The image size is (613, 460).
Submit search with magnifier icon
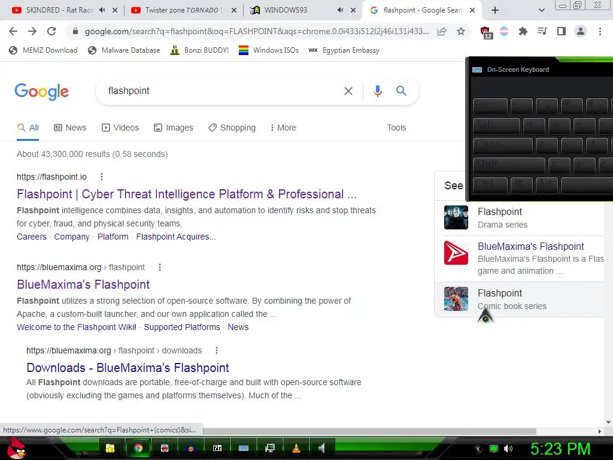(x=401, y=91)
